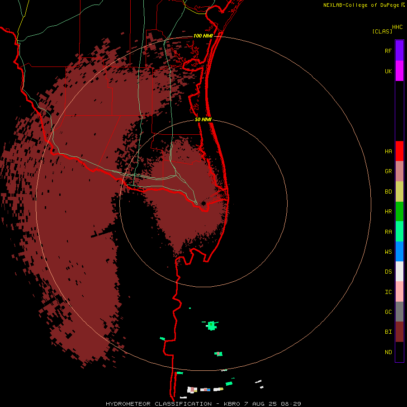Screen dimensions: 407x407
Task: Click the 'RA' legend label
Action: click(x=388, y=232)
